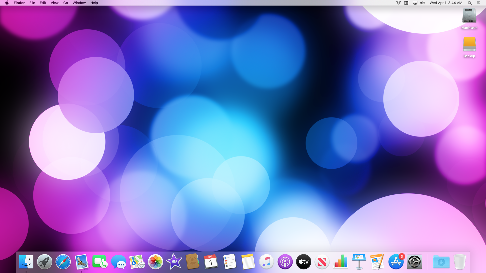Launch Safari from the dock
This screenshot has width=486, height=273.
[63, 262]
